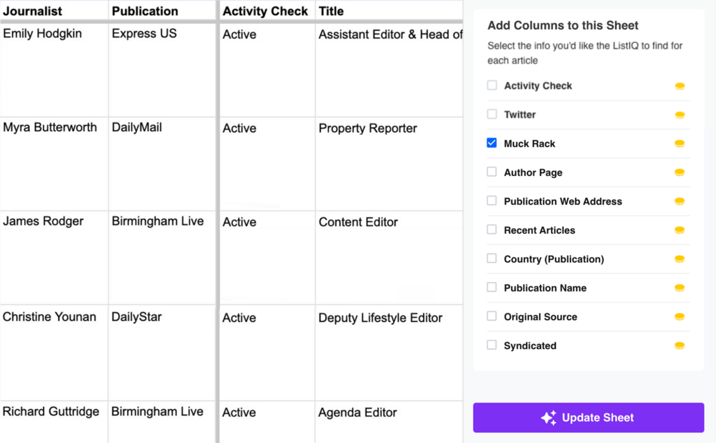Uncheck the Muck Rack option
Screen dimensions: 716x443
[492, 143]
